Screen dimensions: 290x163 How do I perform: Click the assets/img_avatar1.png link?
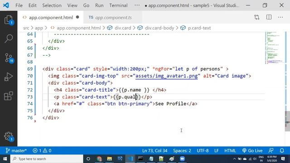pos(166,76)
